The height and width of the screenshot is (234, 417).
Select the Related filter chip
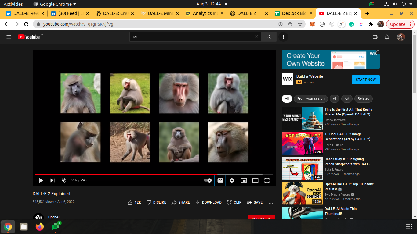click(x=364, y=98)
